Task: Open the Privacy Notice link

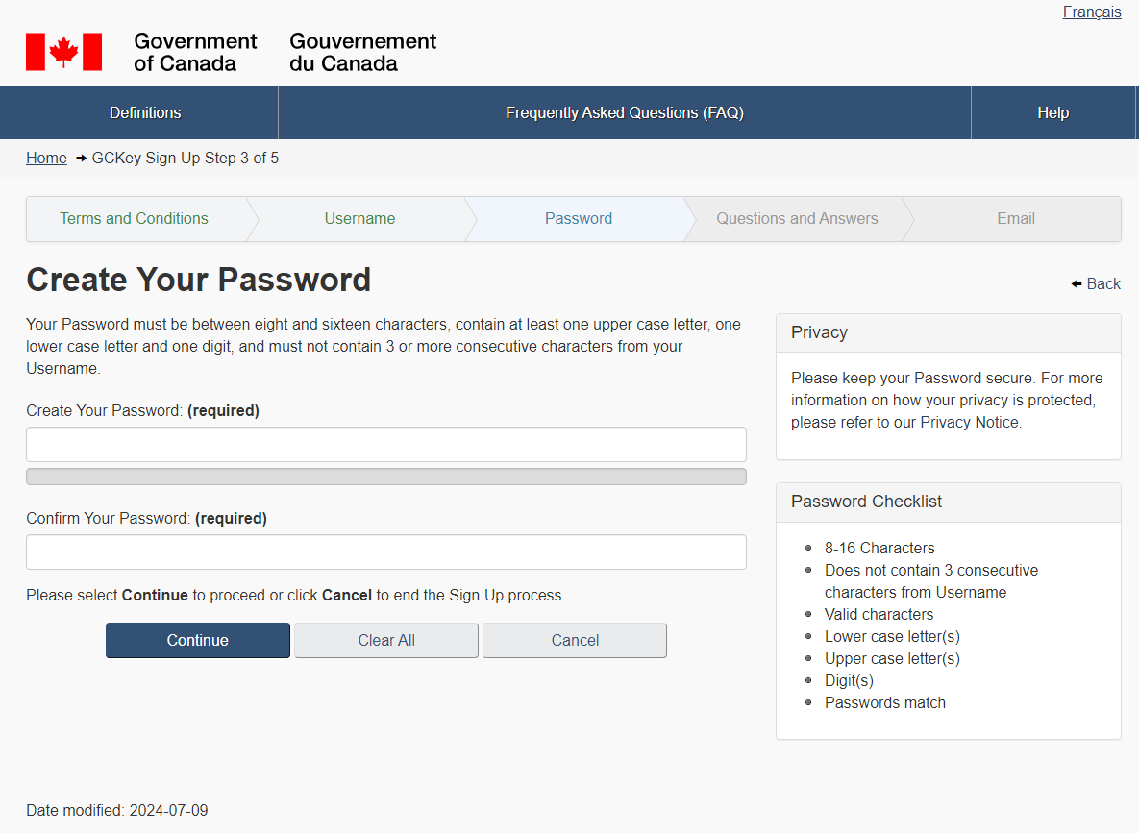Action: coord(969,423)
